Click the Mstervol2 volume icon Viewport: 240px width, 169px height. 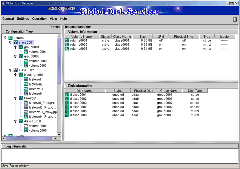point(26,84)
